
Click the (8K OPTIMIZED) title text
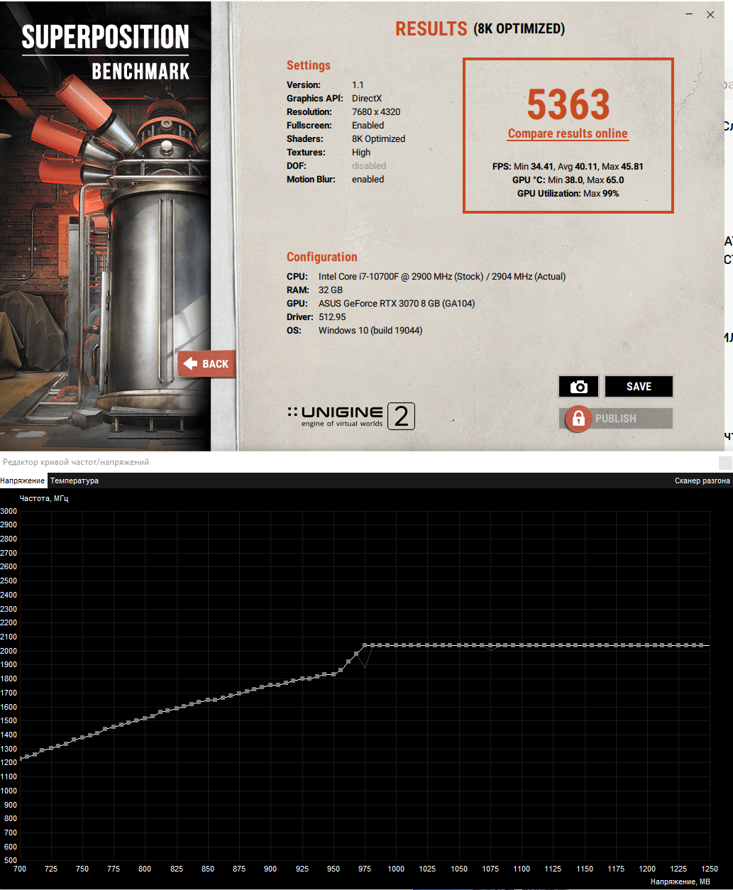point(519,29)
